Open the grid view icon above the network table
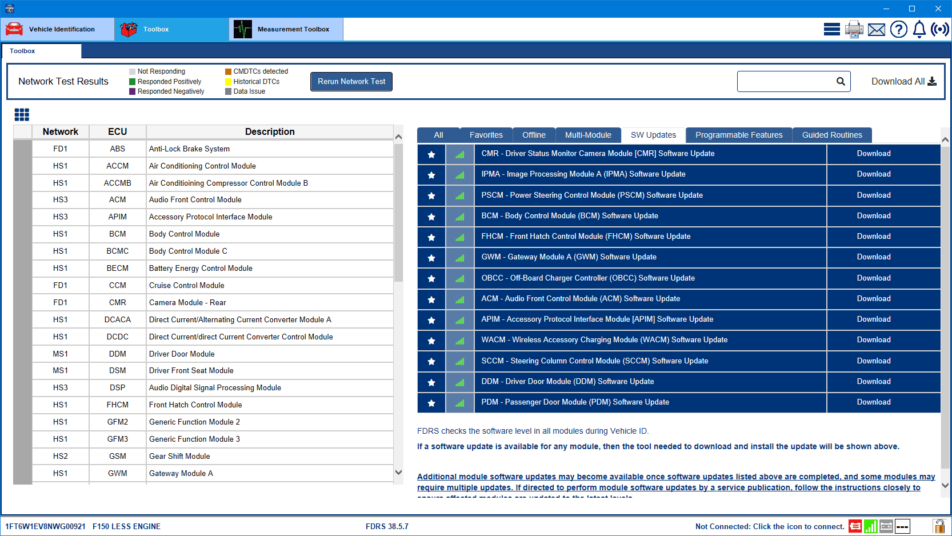 tap(22, 114)
